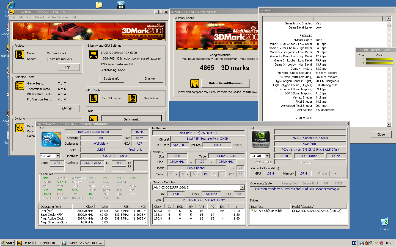The image size is (396, 247).
Task: Click the Intel Core 2 Duo E8400 field
Action: point(93,132)
